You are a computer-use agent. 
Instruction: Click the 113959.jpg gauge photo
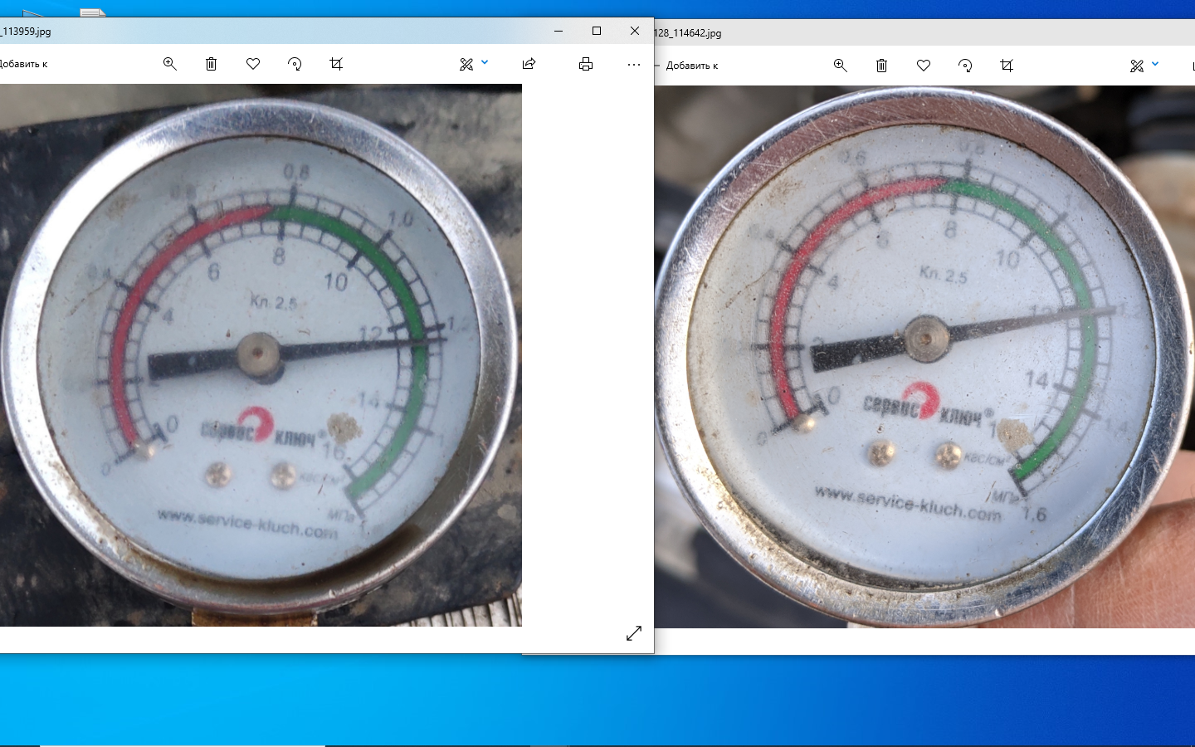[261, 355]
